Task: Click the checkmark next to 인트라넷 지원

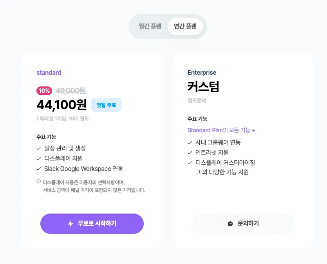Action: pyautogui.click(x=190, y=153)
